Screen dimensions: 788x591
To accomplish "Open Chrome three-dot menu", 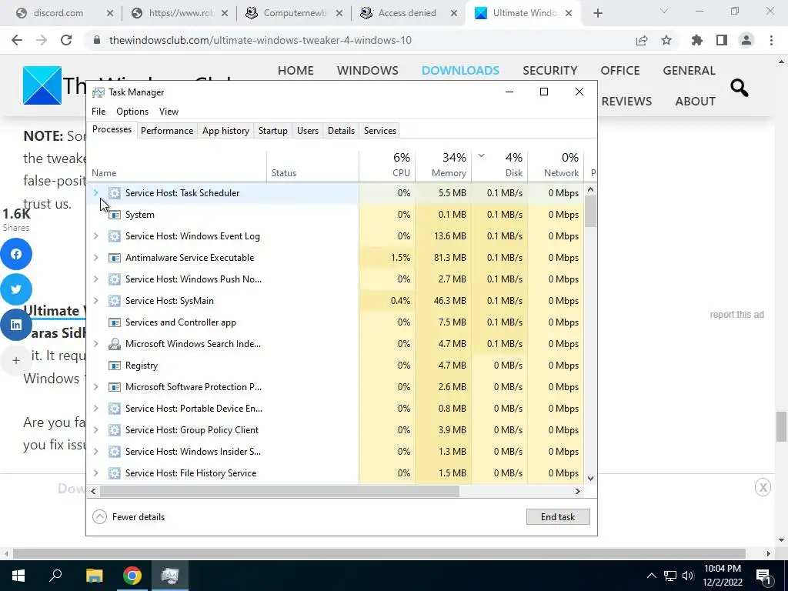I will (x=771, y=40).
